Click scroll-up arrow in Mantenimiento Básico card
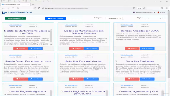Image resolution: width=170 pixels, height=96 pixels. point(51,30)
